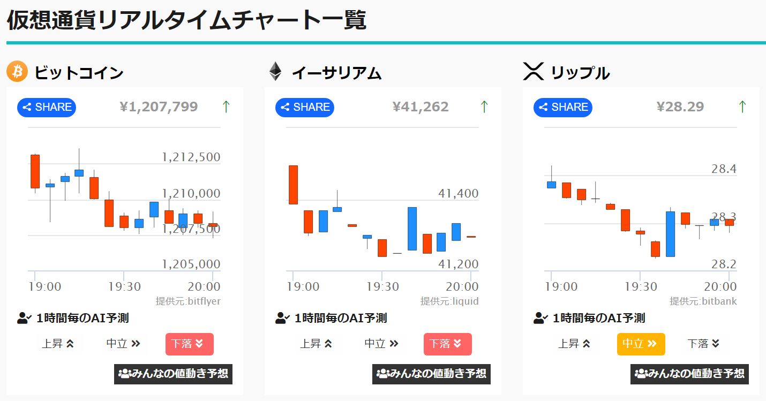Select yellow 中立 prediction for Ripple

coord(641,344)
